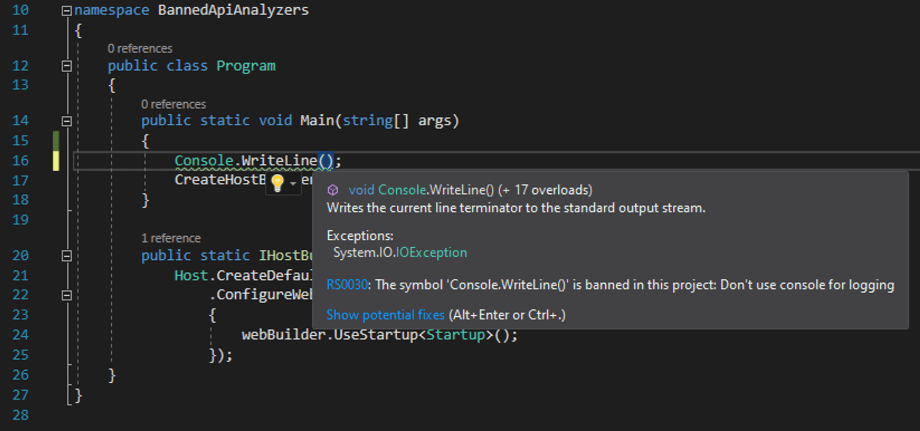Viewport: 920px width, 431px height.
Task: Click the green saved-change indicator beside line 15
Action: click(x=56, y=141)
